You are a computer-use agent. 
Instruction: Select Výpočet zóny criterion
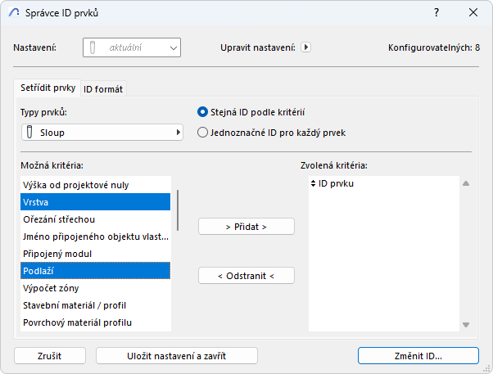point(95,288)
